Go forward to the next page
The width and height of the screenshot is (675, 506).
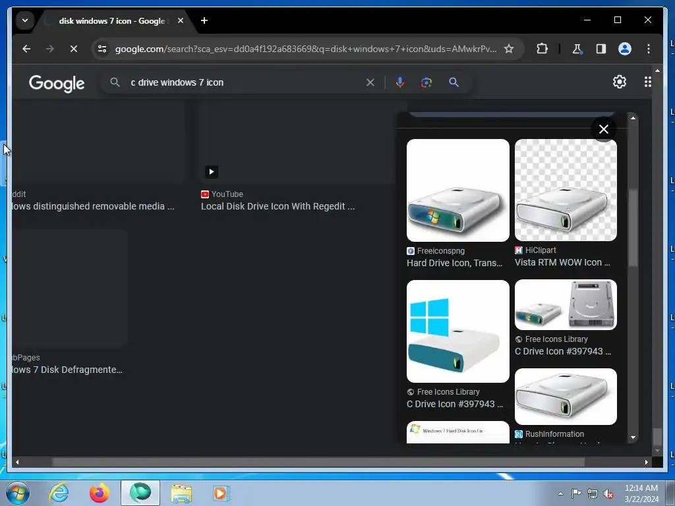(50, 49)
